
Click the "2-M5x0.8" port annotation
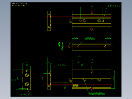coord(90,37)
